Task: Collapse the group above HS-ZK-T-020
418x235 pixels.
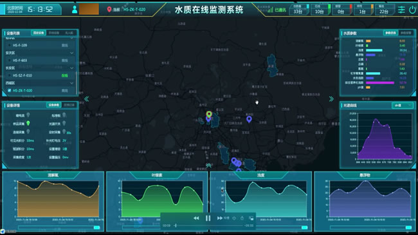Action: 71,83
